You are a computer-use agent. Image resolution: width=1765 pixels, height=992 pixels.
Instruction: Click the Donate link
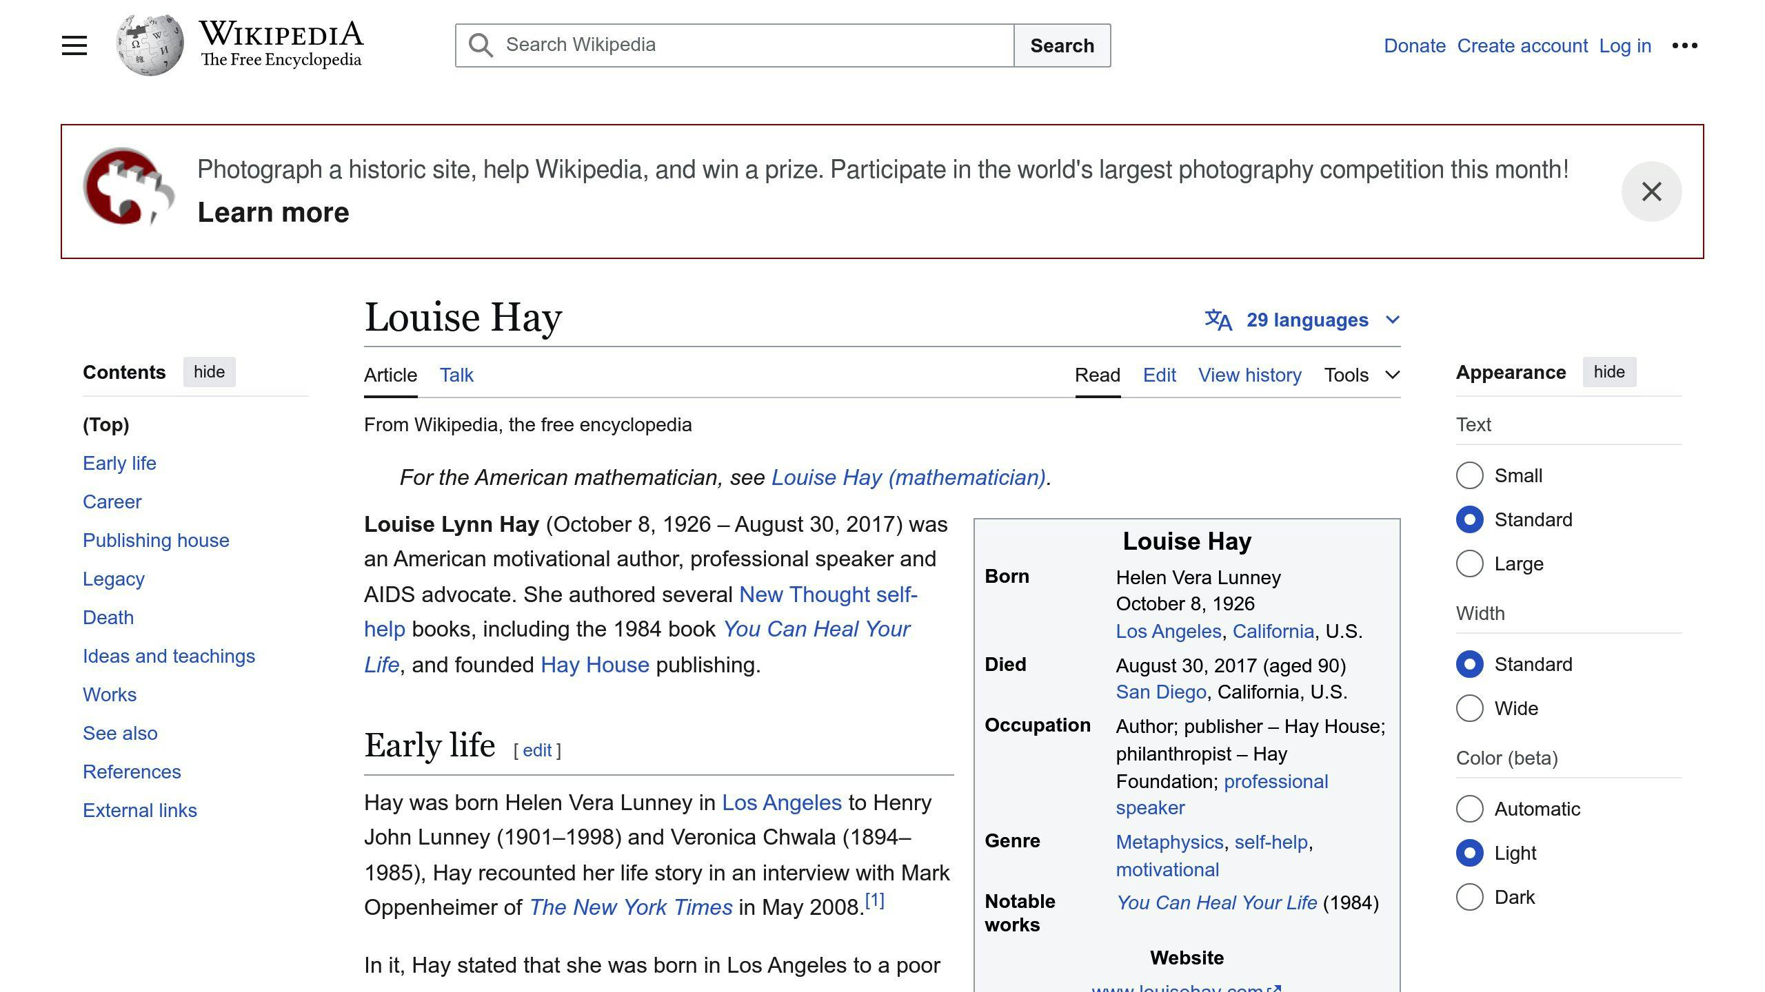(1414, 45)
